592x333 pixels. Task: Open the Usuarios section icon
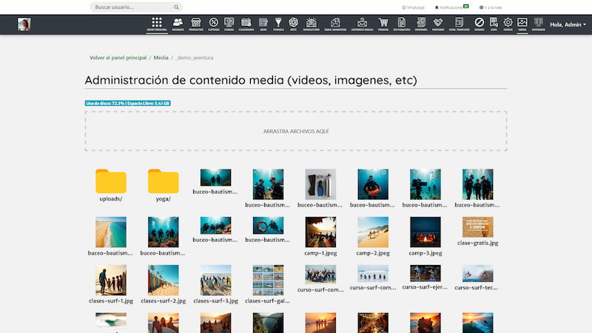point(178,24)
